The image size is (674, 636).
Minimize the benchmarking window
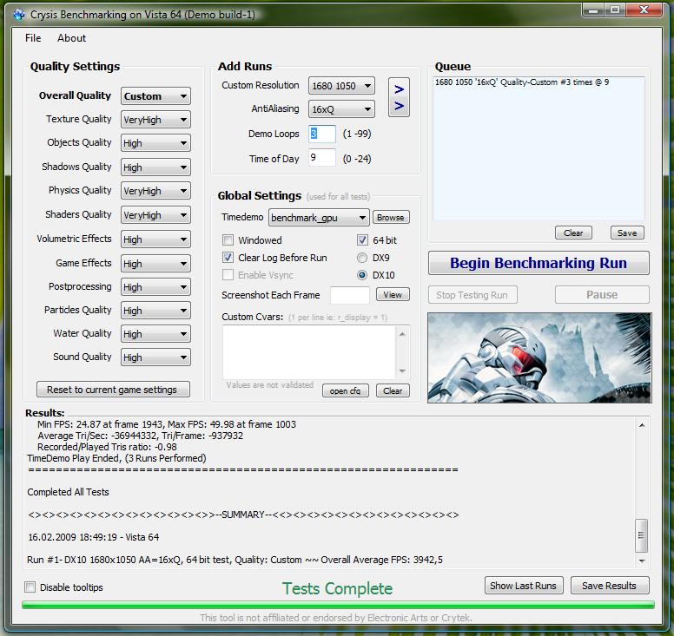[593, 10]
